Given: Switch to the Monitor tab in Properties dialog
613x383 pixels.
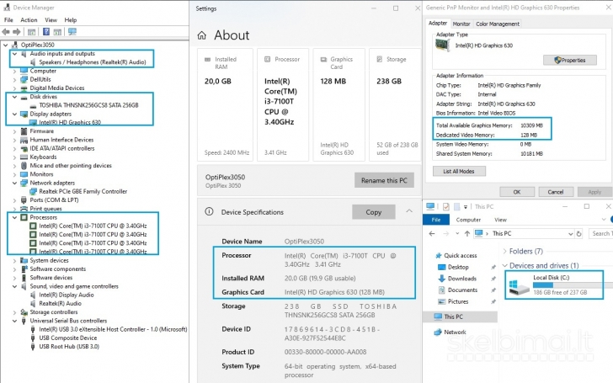Looking at the screenshot, I should [x=461, y=24].
